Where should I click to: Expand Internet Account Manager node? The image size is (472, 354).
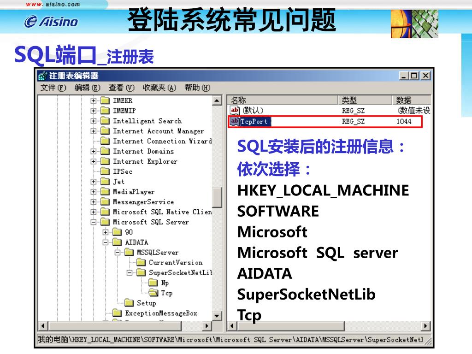coord(93,131)
